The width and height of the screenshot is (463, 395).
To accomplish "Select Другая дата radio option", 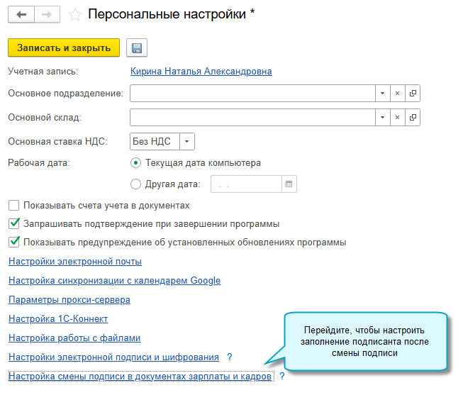I will click(135, 184).
